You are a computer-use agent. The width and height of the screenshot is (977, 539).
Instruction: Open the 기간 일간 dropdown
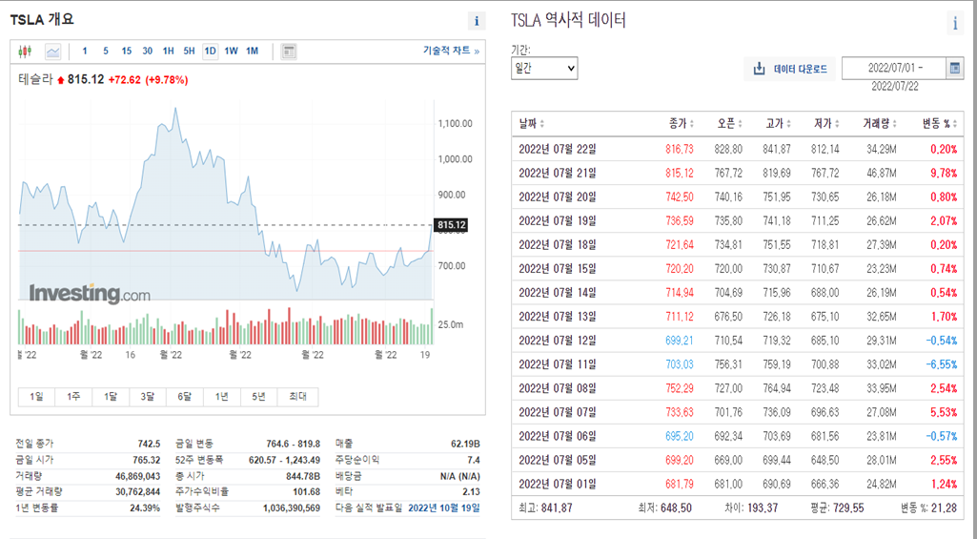point(544,68)
